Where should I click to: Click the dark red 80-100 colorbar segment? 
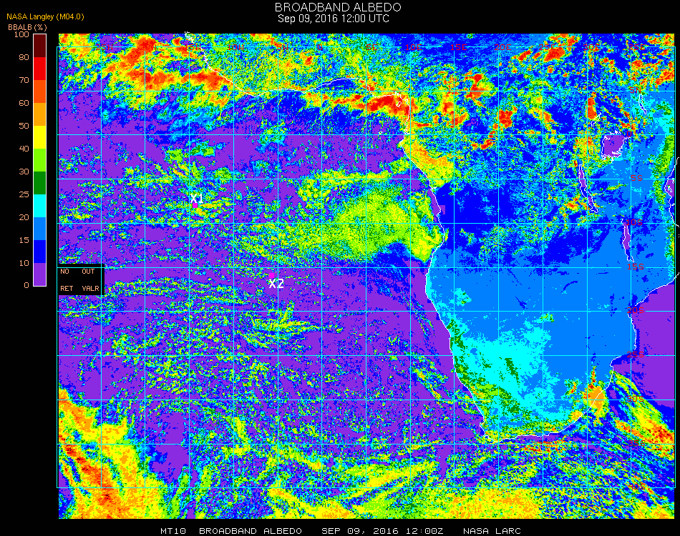pyautogui.click(x=39, y=46)
